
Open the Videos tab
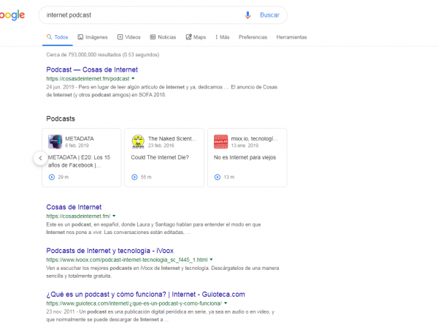(128, 37)
